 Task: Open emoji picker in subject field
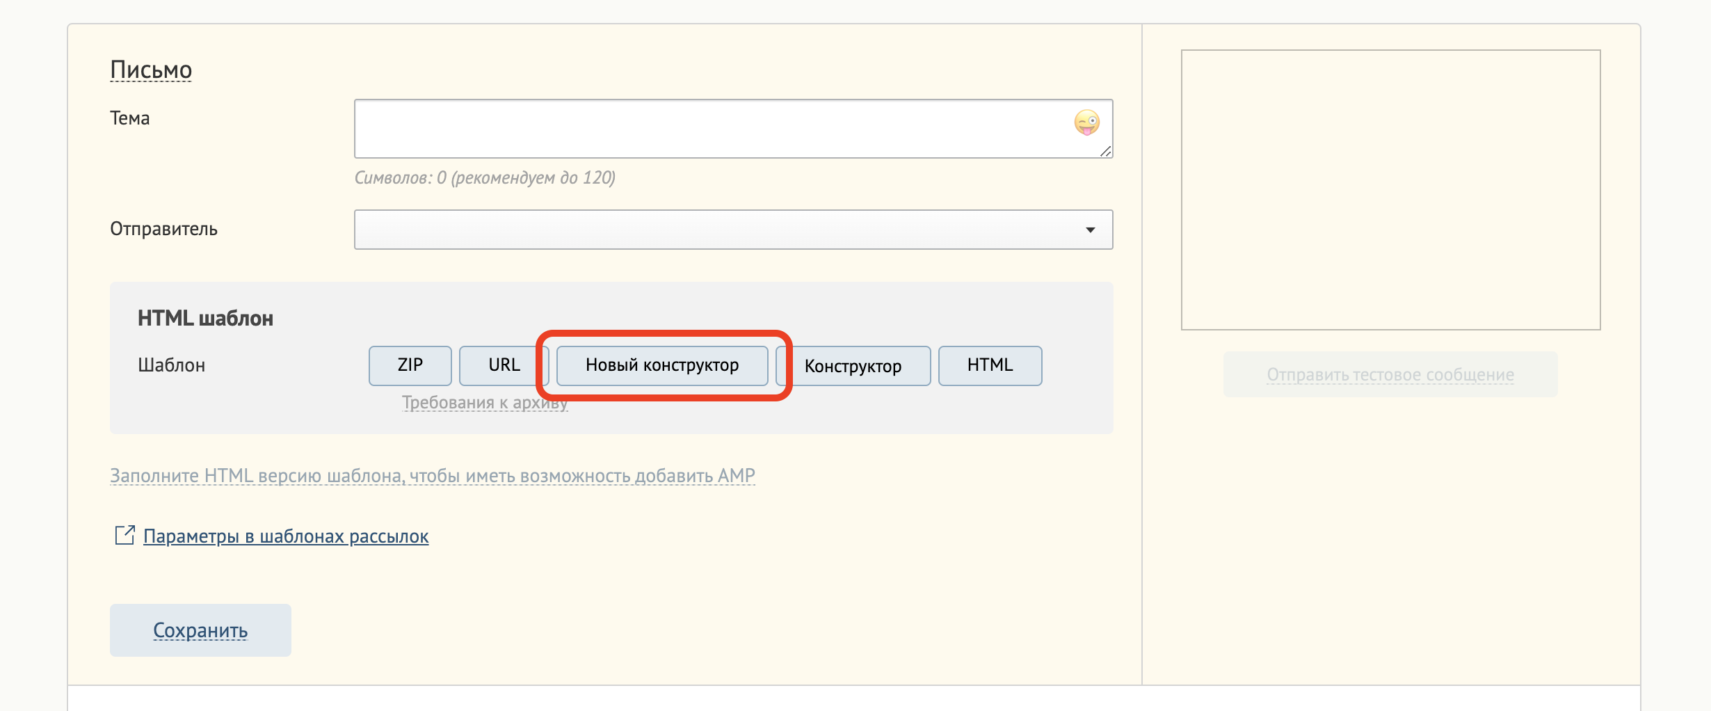[1086, 123]
